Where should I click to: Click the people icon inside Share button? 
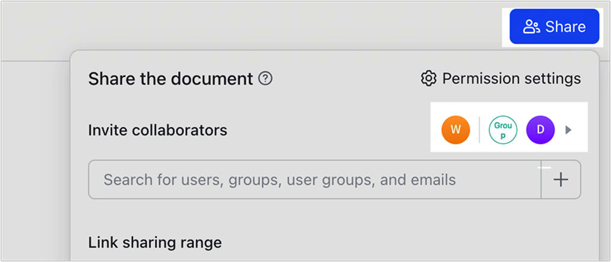coord(531,27)
